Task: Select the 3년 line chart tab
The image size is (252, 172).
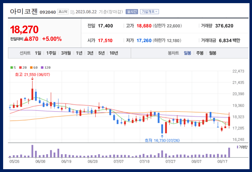Action: click(x=90, y=53)
